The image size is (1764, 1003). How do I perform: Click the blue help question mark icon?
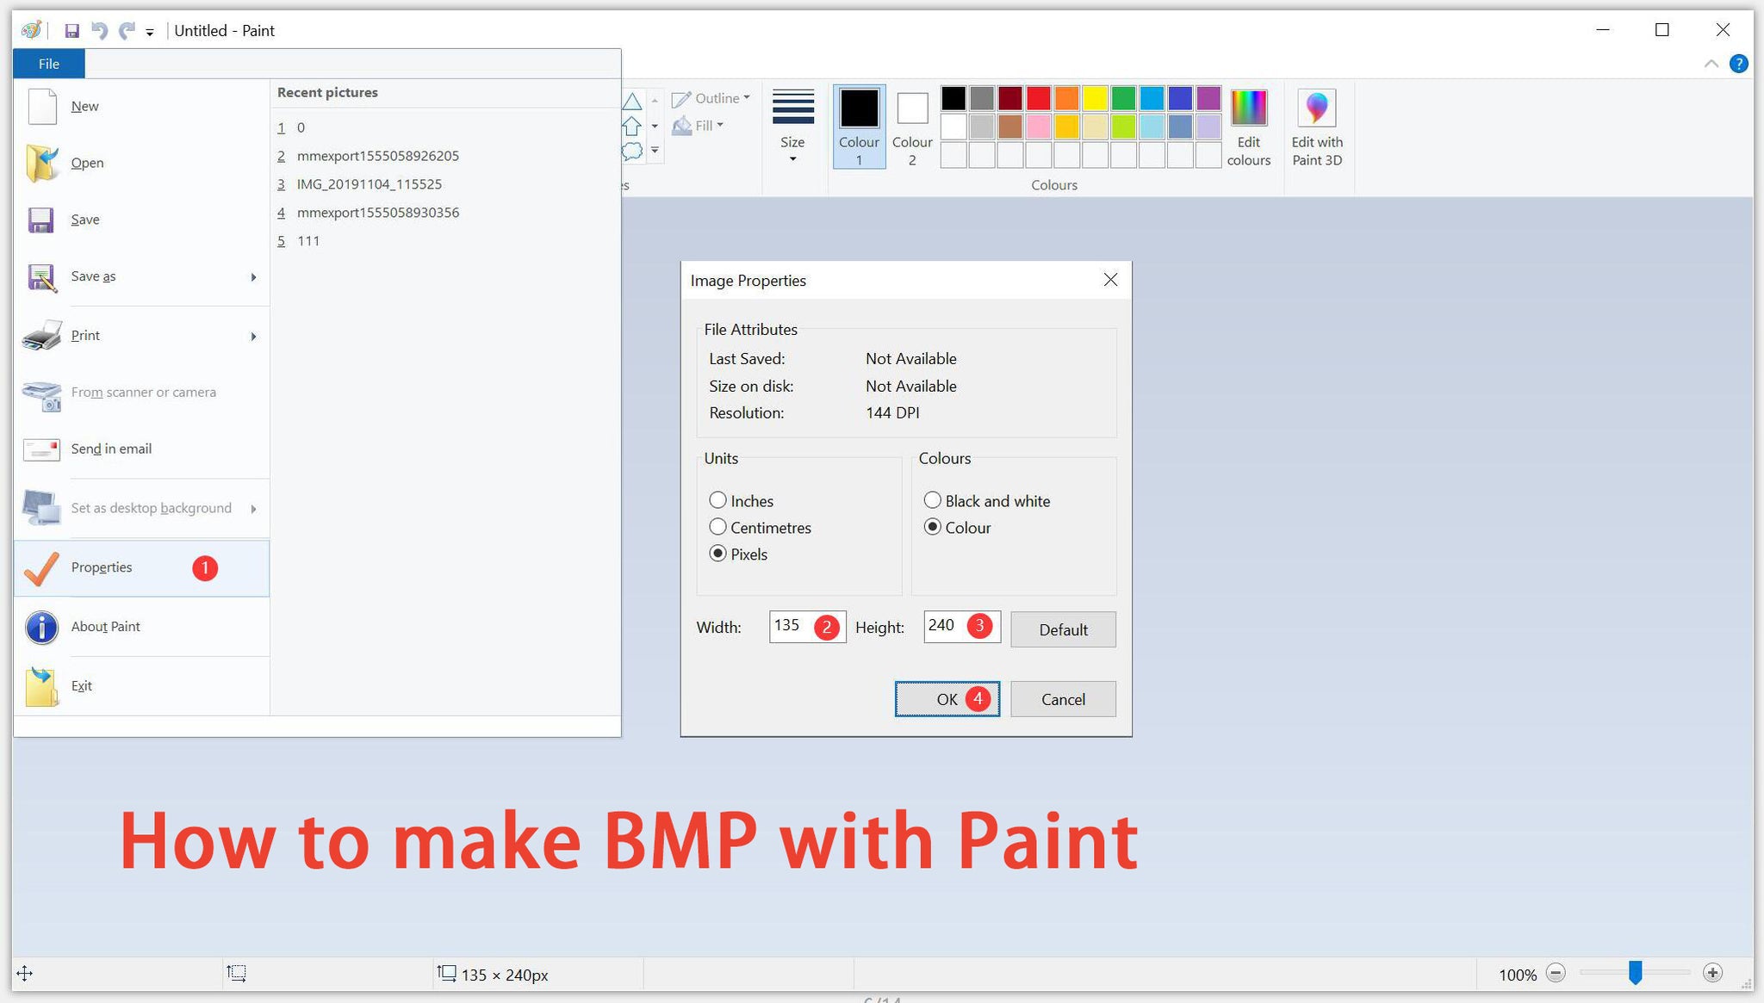tap(1738, 64)
